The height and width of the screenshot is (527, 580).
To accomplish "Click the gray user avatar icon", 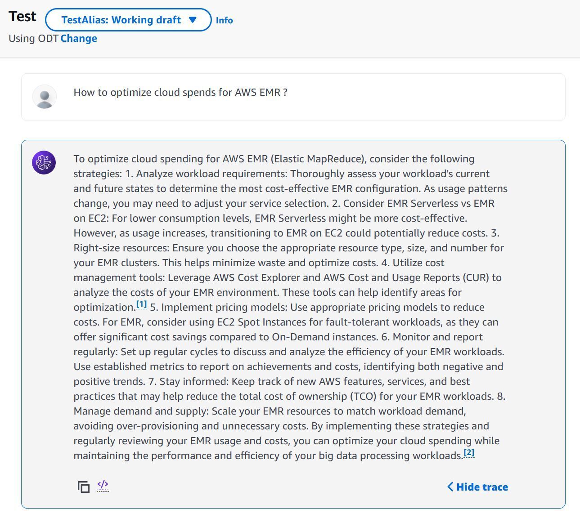I will coord(45,97).
